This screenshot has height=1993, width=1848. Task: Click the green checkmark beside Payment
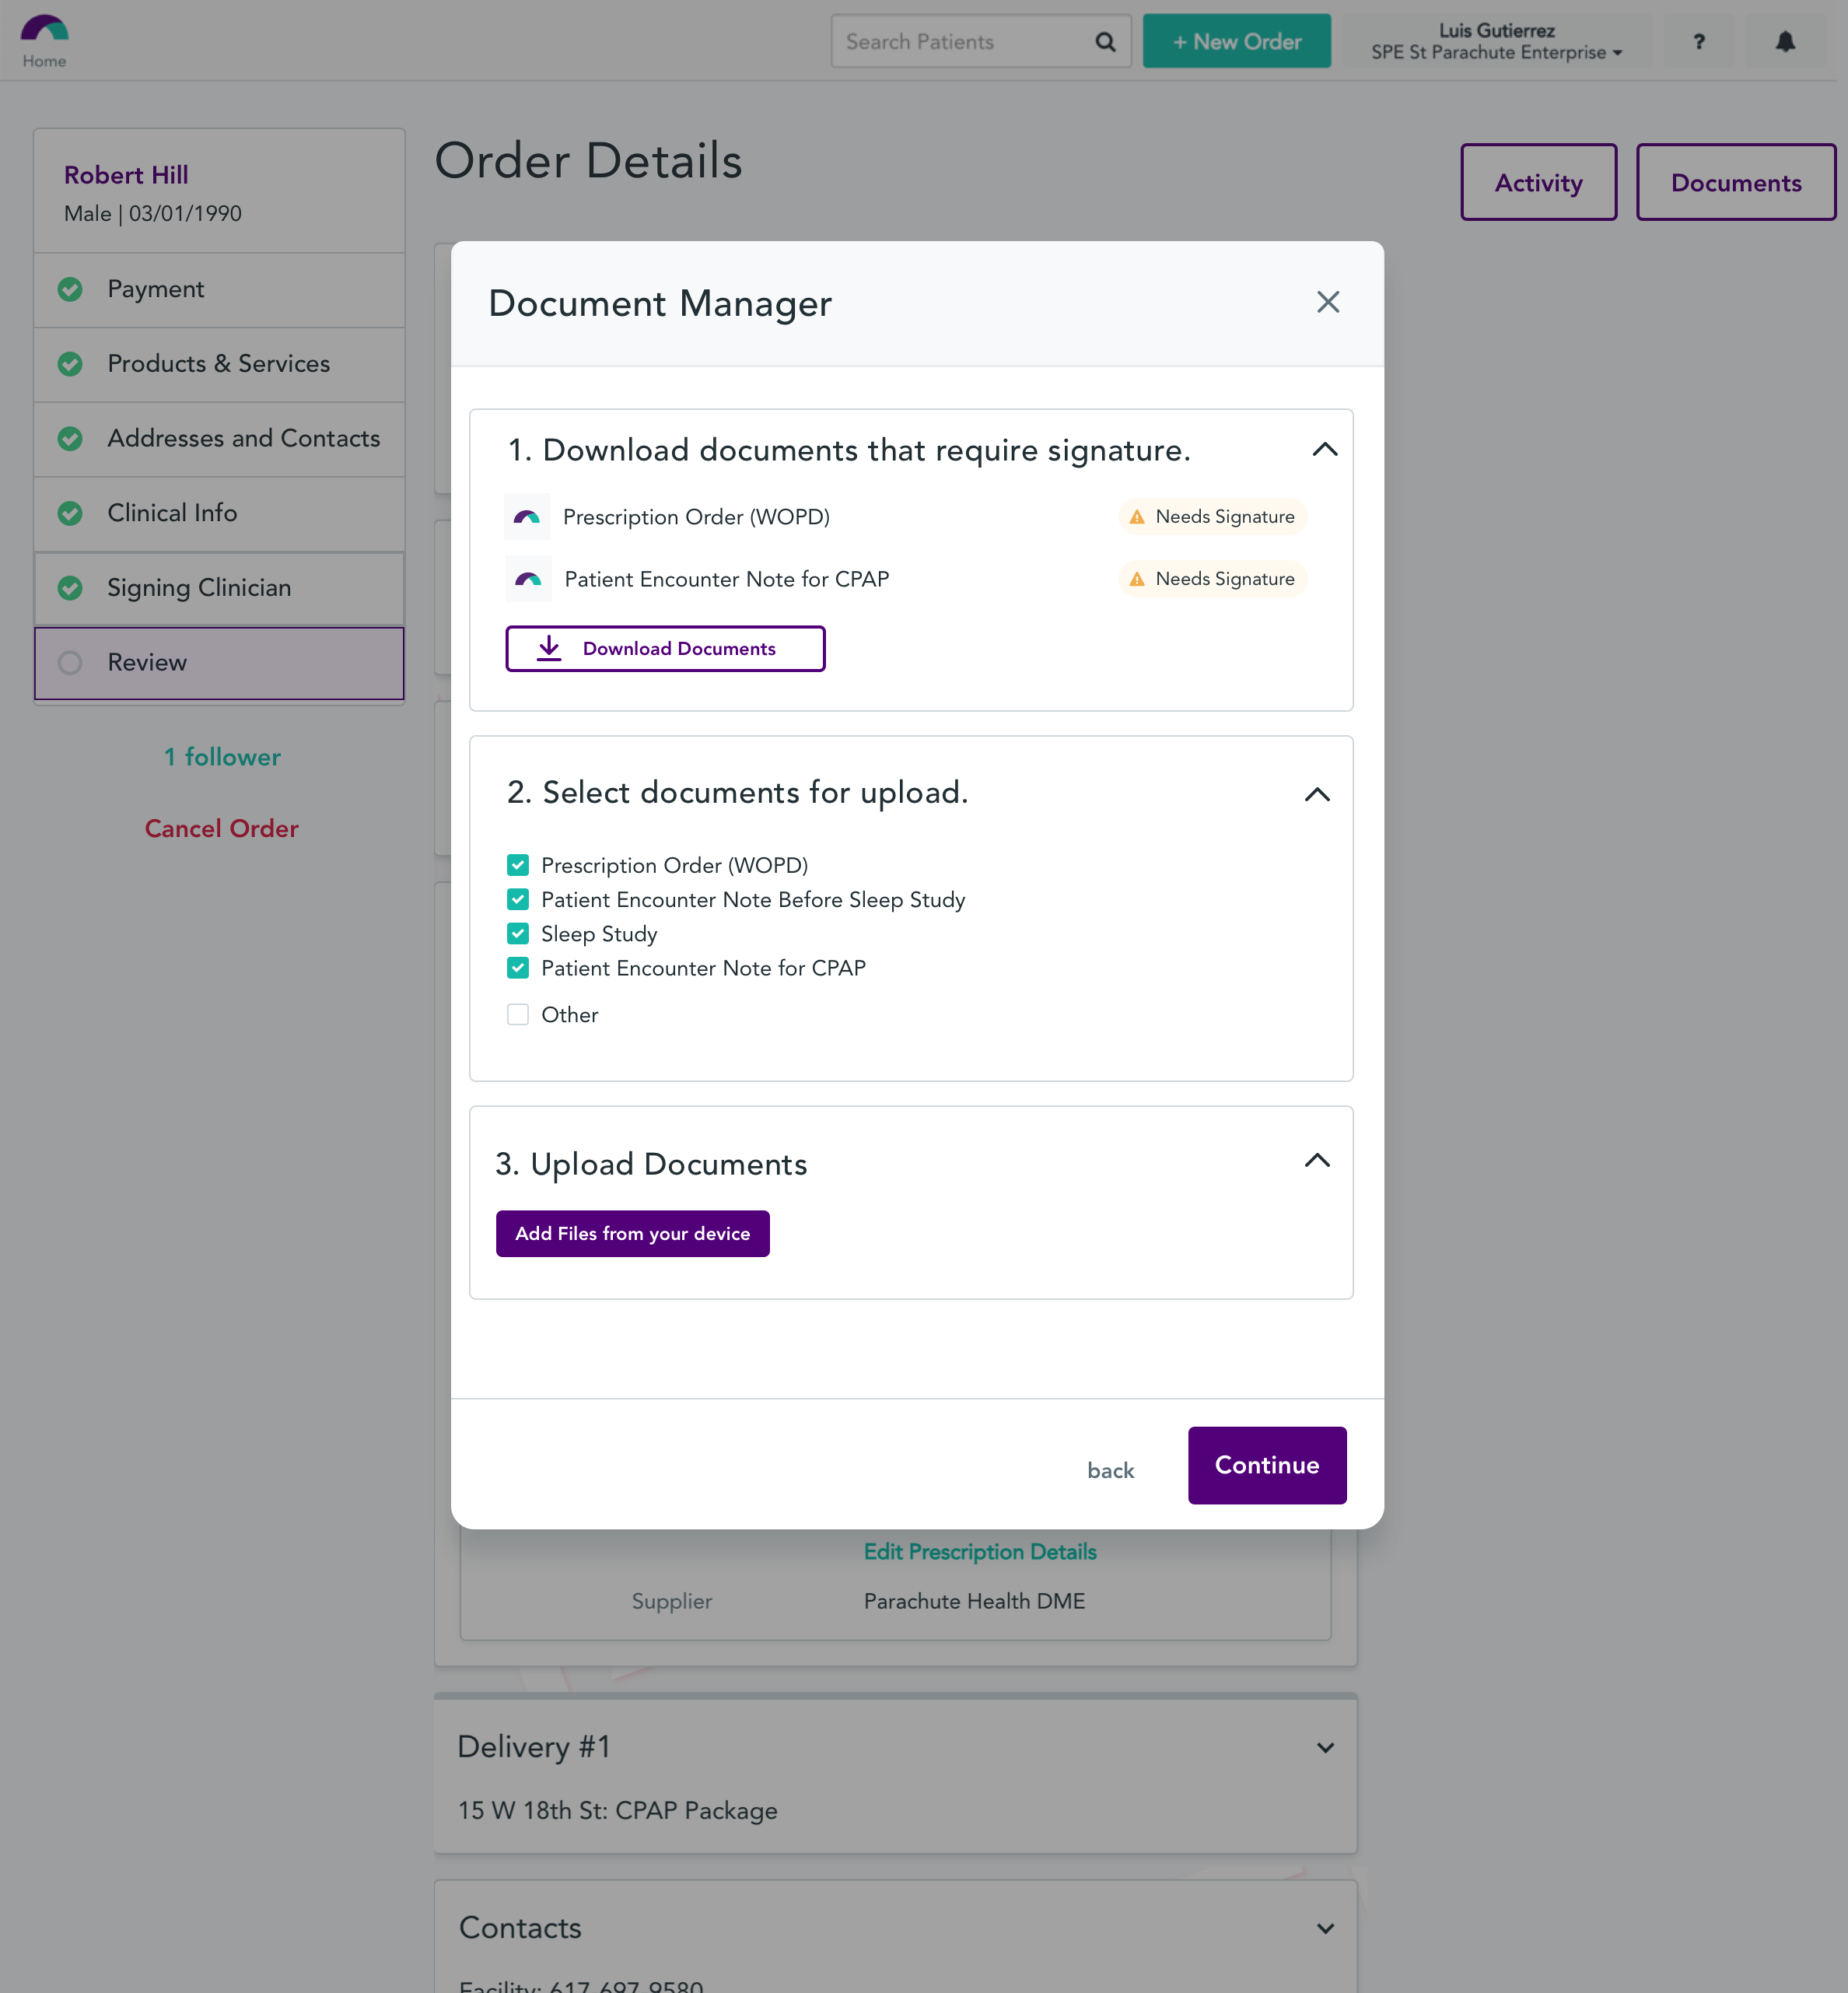tap(70, 289)
